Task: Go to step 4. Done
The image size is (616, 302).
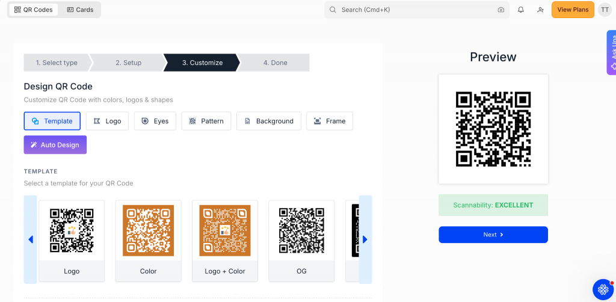Action: tap(275, 63)
